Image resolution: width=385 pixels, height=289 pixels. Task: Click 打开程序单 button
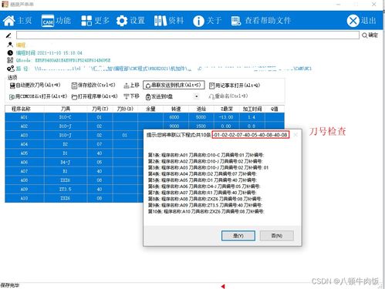pyautogui.click(x=95, y=96)
